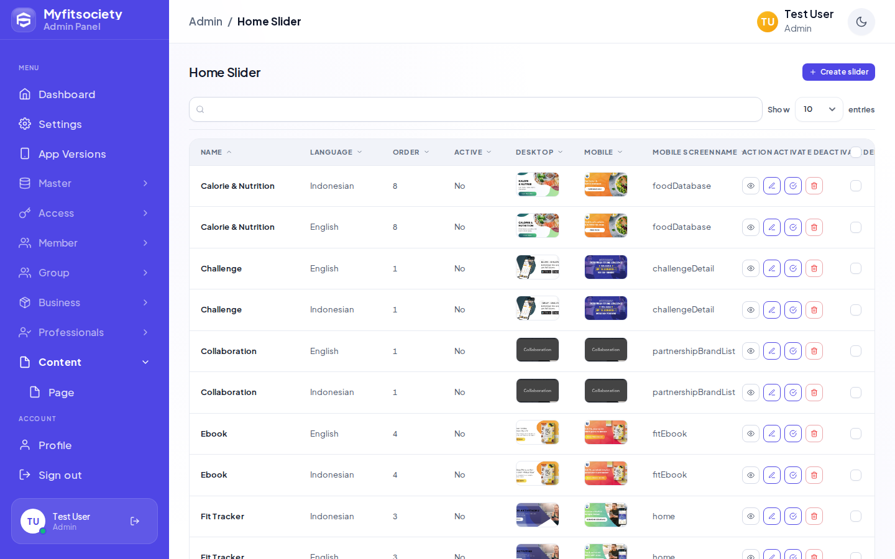View the Indonesian Calorie & Nutrition slider with the eye icon
The width and height of the screenshot is (895, 559).
tap(751, 186)
